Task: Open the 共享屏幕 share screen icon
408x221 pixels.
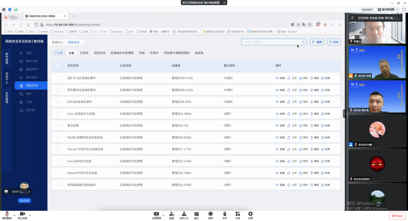Action: point(157,214)
